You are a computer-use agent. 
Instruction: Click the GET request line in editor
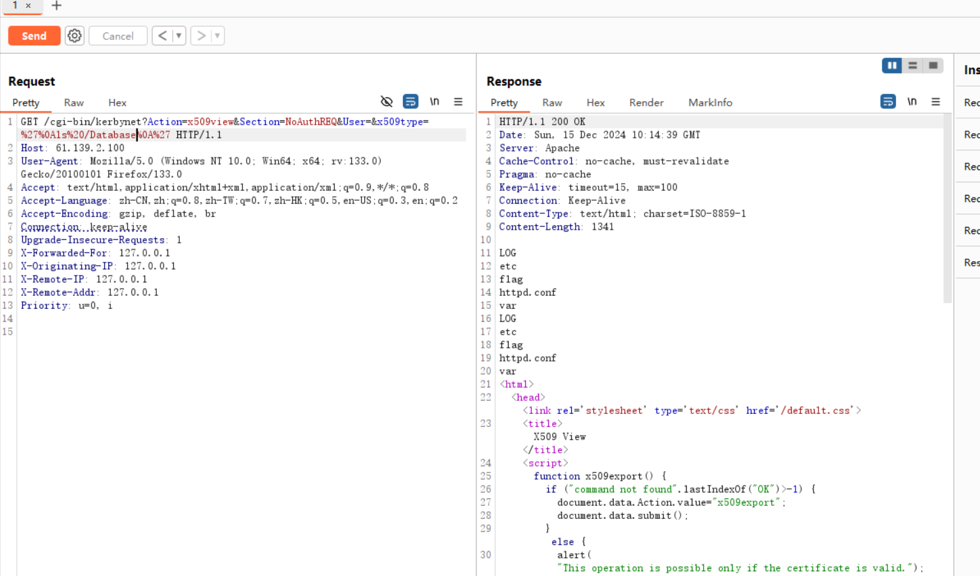[224, 128]
